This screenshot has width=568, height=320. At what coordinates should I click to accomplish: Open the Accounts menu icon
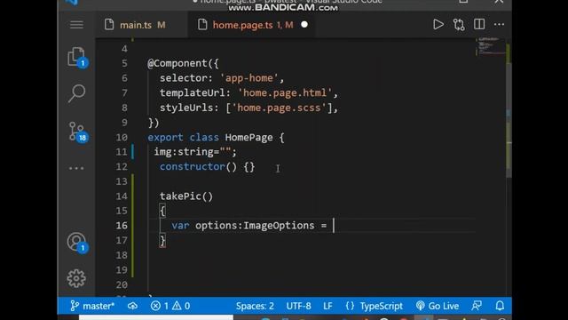click(77, 243)
